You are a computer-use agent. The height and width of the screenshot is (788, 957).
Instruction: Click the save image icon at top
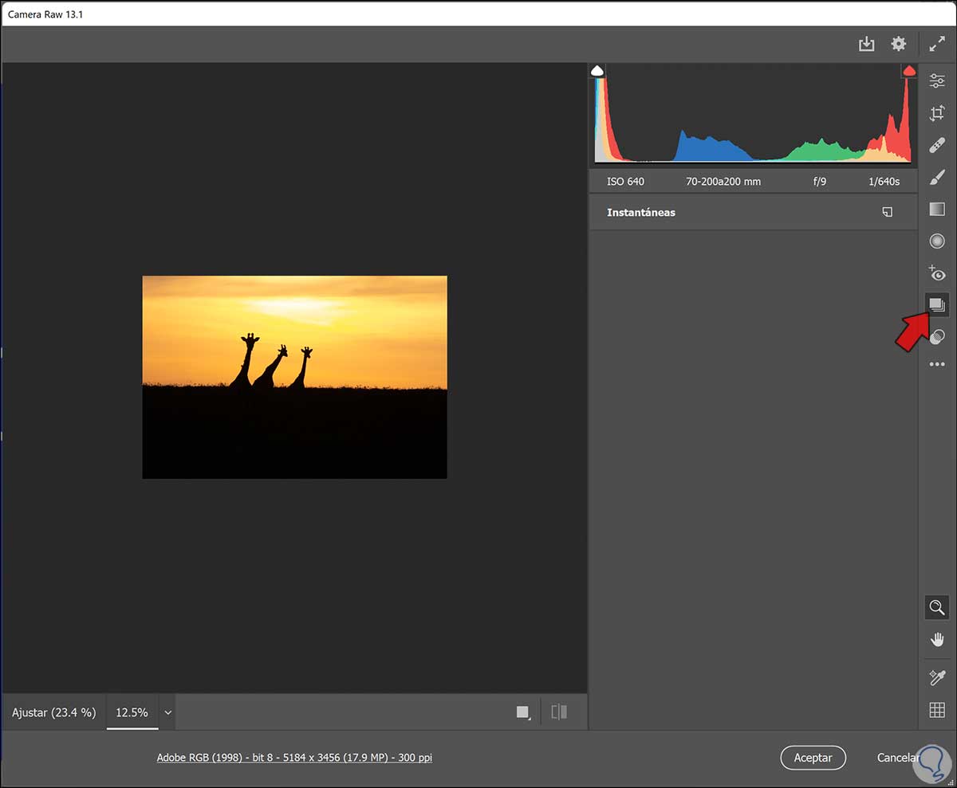click(x=866, y=45)
